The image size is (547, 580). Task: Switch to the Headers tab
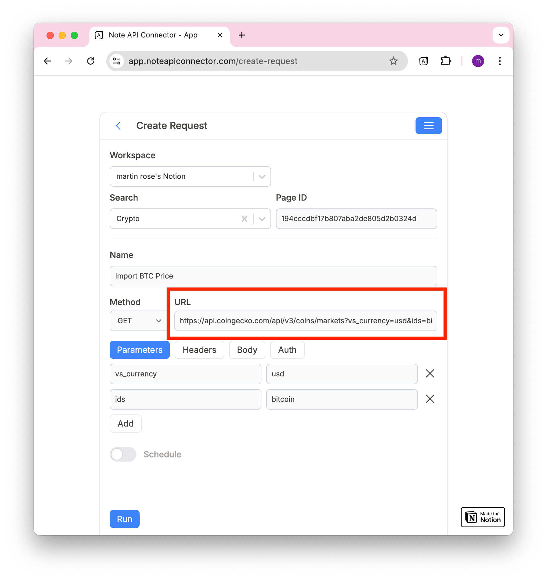pyautogui.click(x=199, y=350)
